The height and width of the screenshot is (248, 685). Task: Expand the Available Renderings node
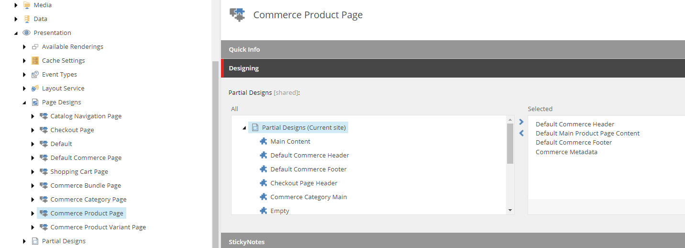(x=24, y=47)
